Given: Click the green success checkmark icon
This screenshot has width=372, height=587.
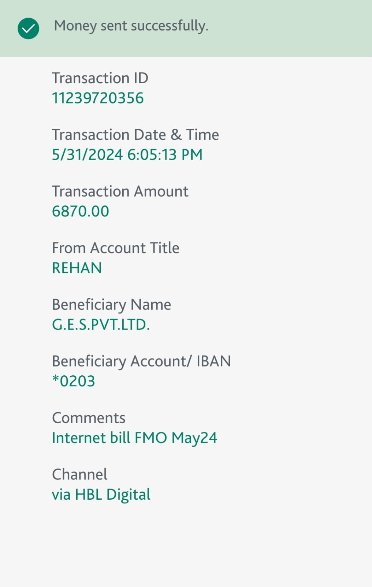Looking at the screenshot, I should [28, 28].
